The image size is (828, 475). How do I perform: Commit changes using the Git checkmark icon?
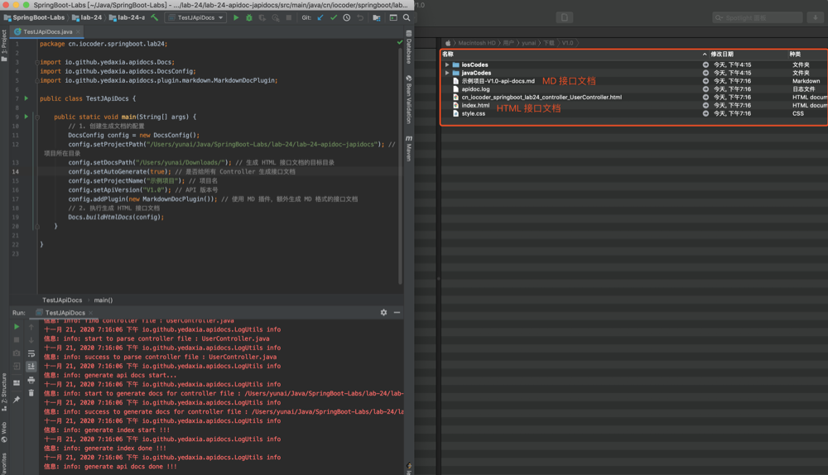click(x=334, y=17)
